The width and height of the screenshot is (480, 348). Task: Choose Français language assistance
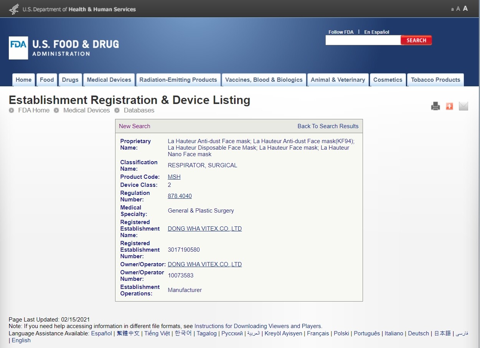tap(318, 333)
